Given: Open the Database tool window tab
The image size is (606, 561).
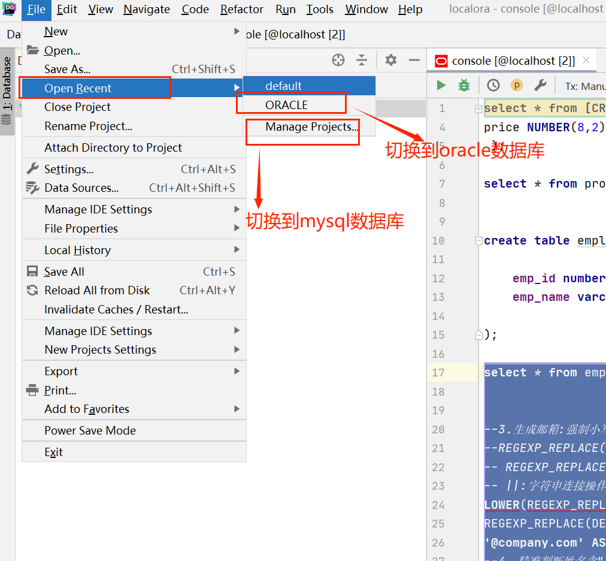Looking at the screenshot, I should point(7,91).
